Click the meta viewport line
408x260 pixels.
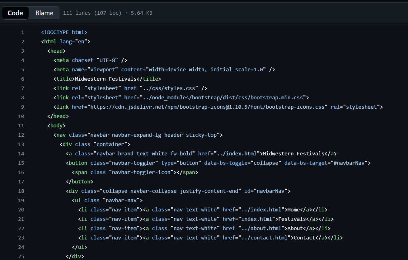tap(164, 69)
